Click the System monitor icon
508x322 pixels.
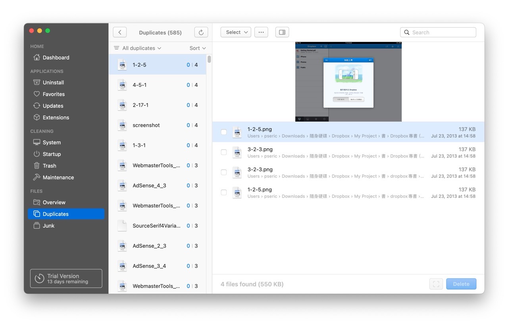(x=37, y=142)
